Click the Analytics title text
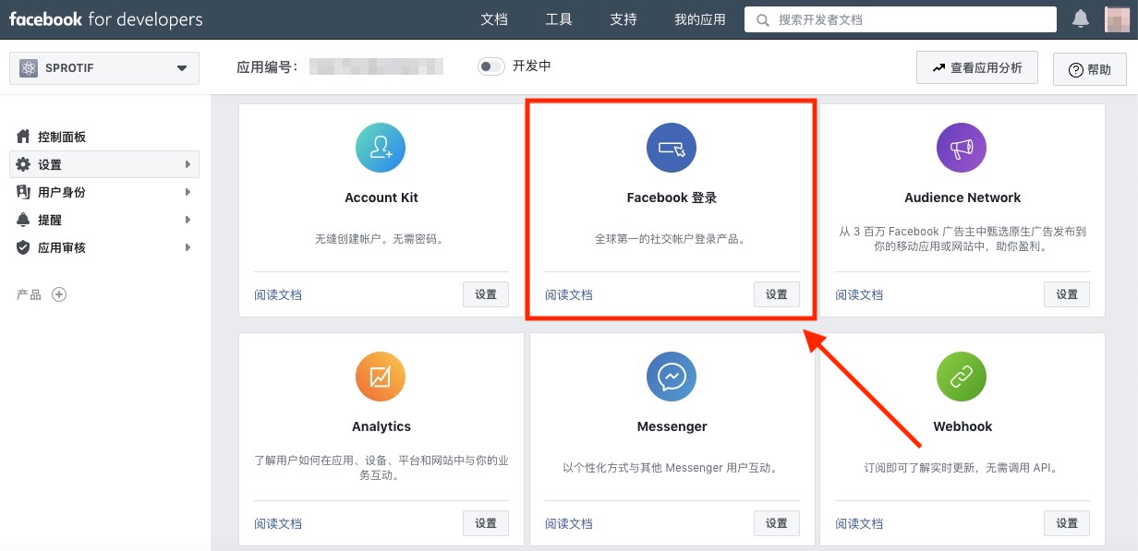1138x551 pixels. [x=381, y=426]
